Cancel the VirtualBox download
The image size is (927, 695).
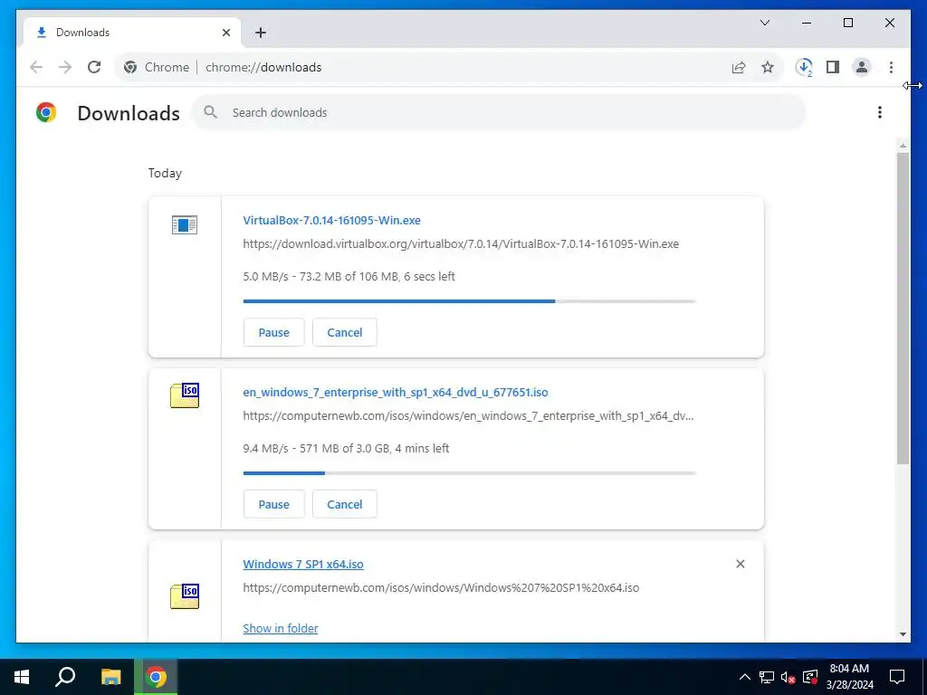pyautogui.click(x=345, y=332)
